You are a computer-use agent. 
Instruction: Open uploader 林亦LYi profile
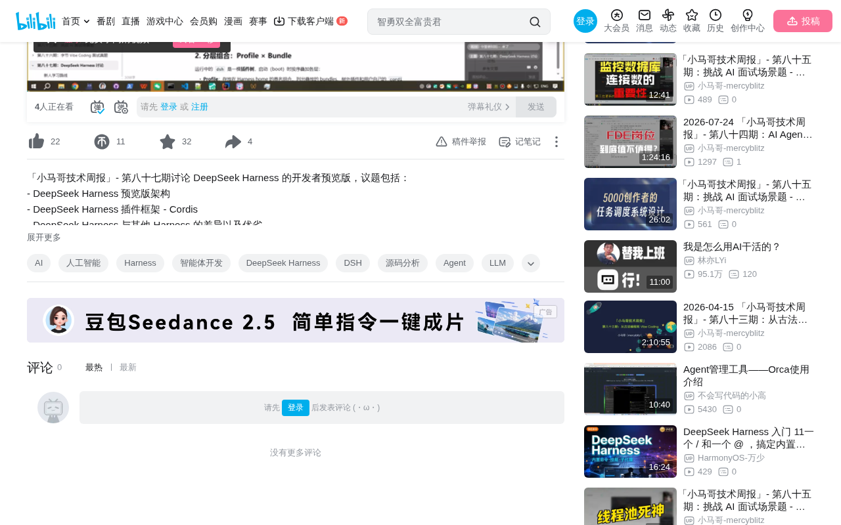click(712, 261)
